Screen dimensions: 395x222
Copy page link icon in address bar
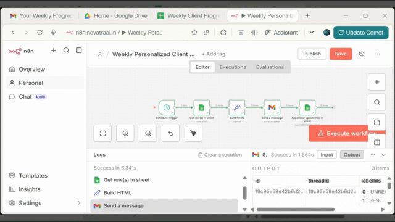point(206,33)
